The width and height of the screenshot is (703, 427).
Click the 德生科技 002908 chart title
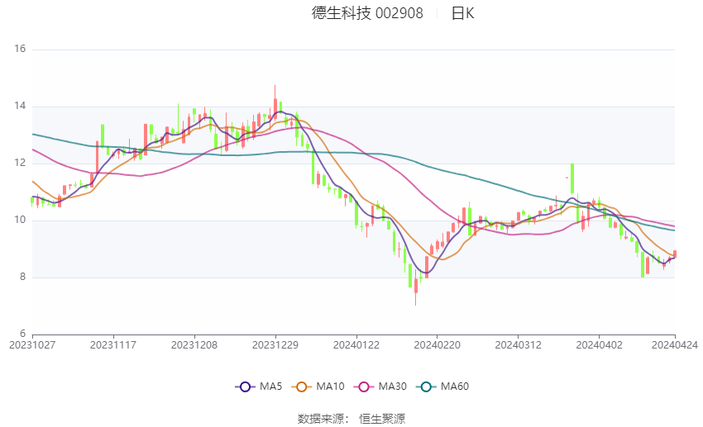(x=367, y=13)
